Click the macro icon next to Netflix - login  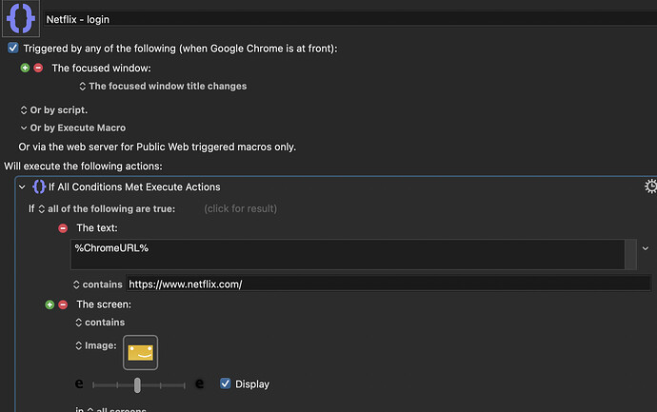point(21,18)
